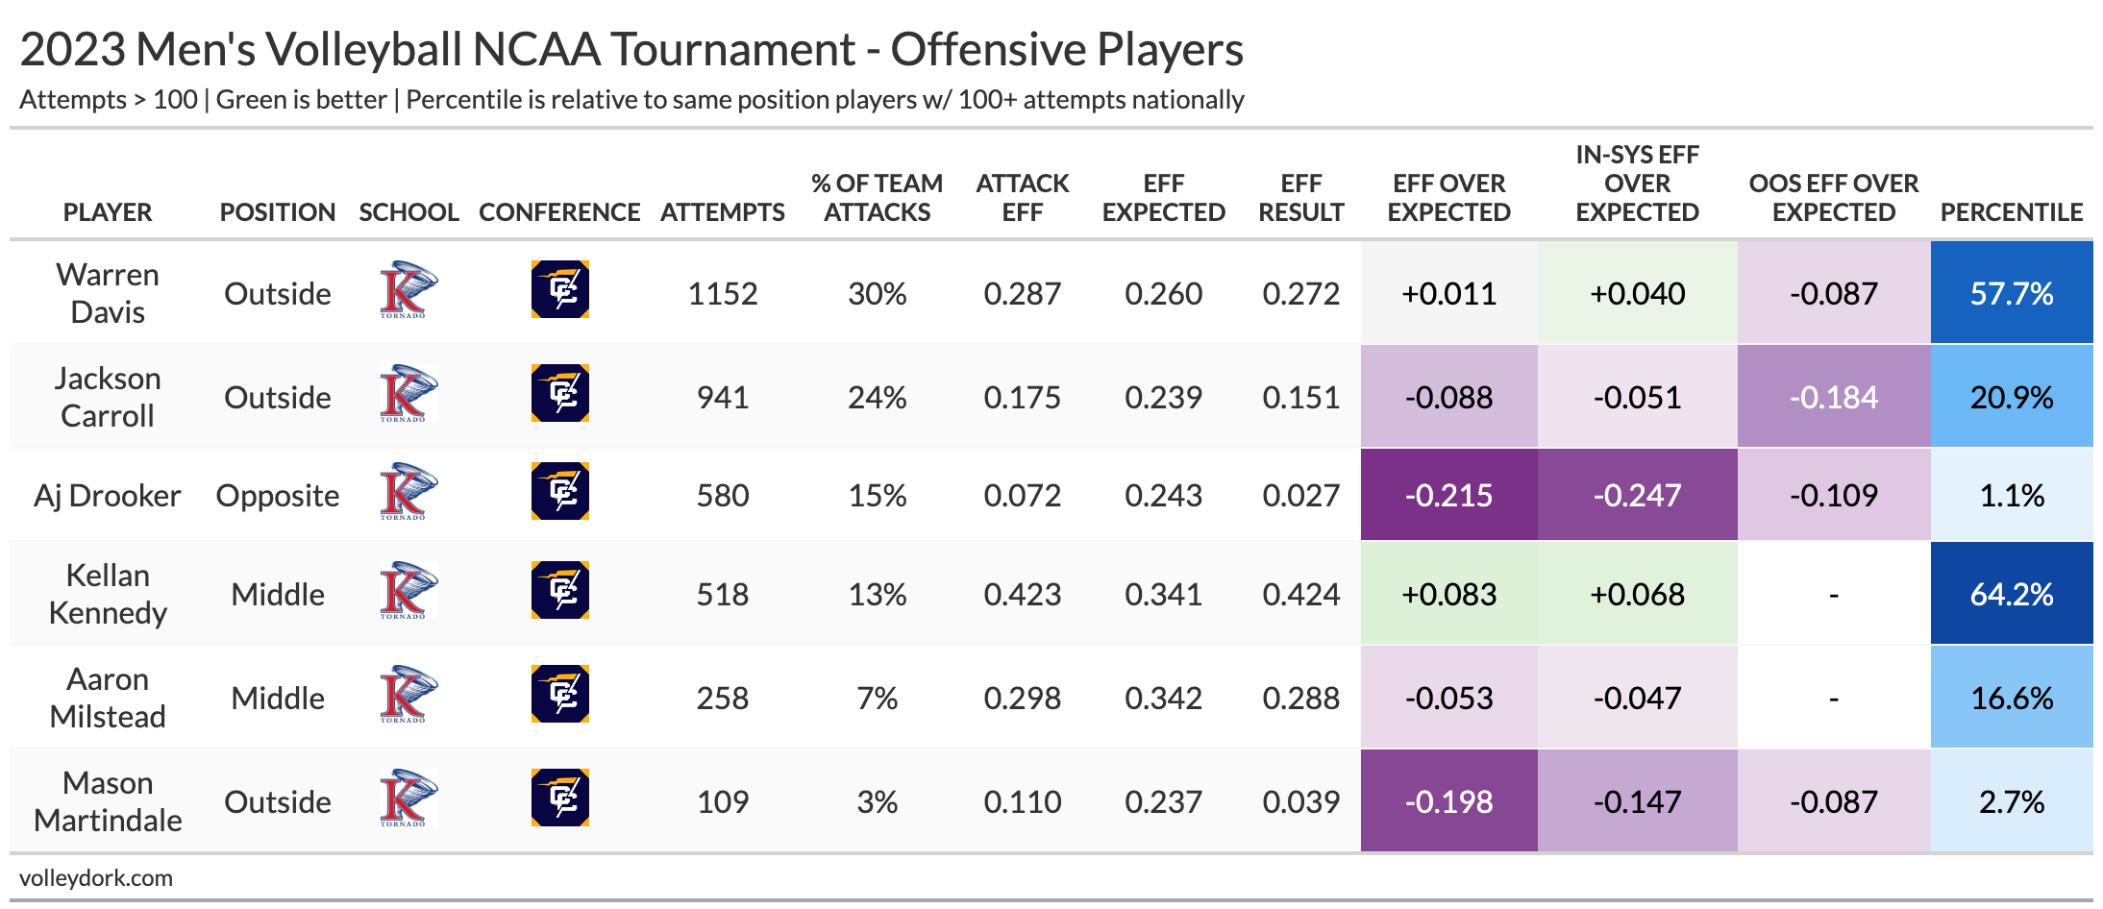Select Aj Drooker's school tornado logo

click(408, 492)
